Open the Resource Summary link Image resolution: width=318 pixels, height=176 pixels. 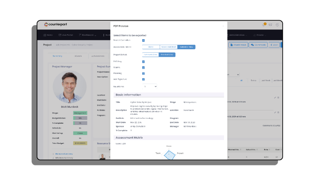[x=64, y=154]
